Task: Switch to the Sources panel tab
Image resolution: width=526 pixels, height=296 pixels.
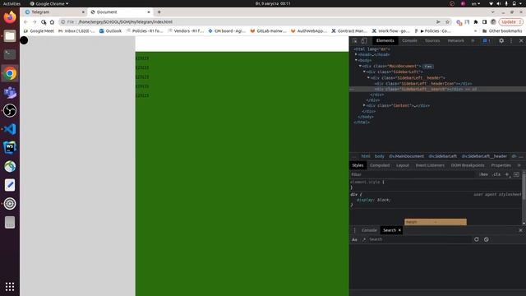Action: tap(432, 40)
